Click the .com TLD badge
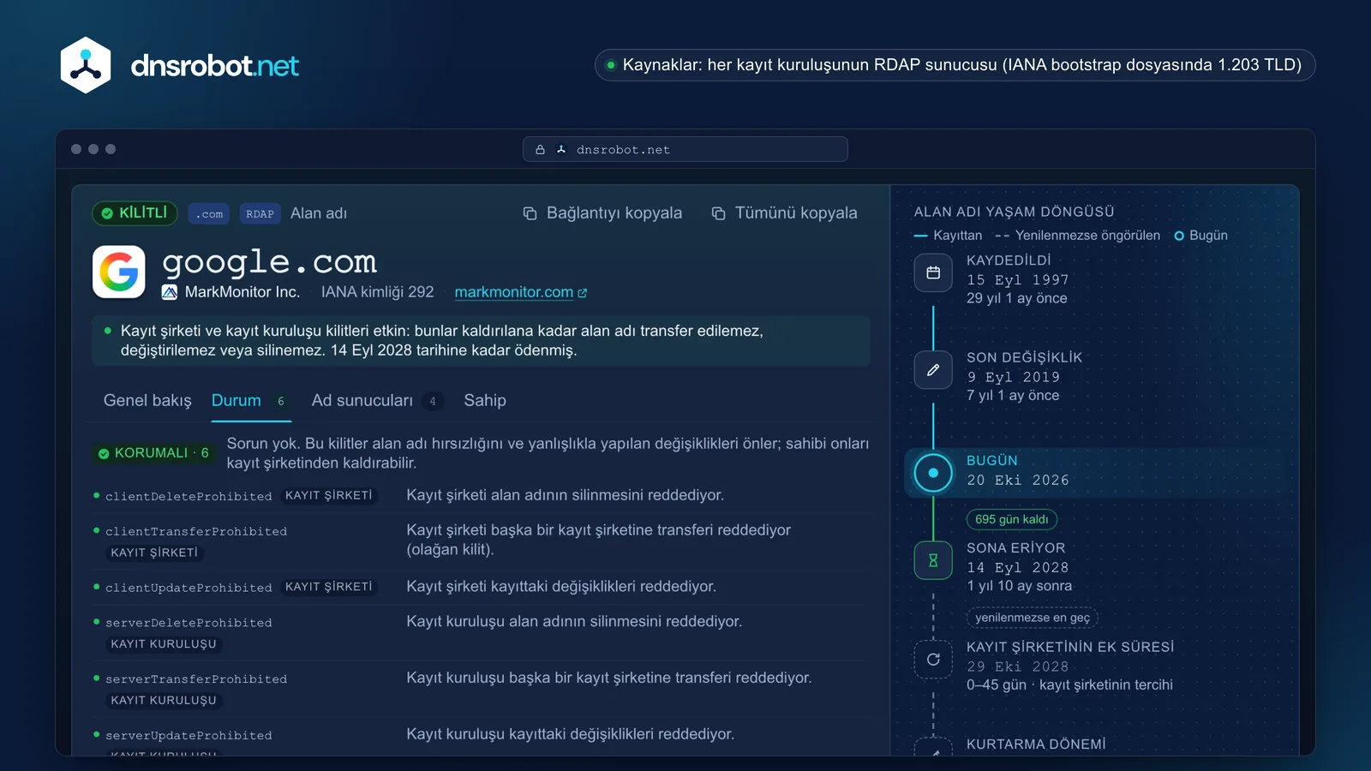 pos(209,214)
